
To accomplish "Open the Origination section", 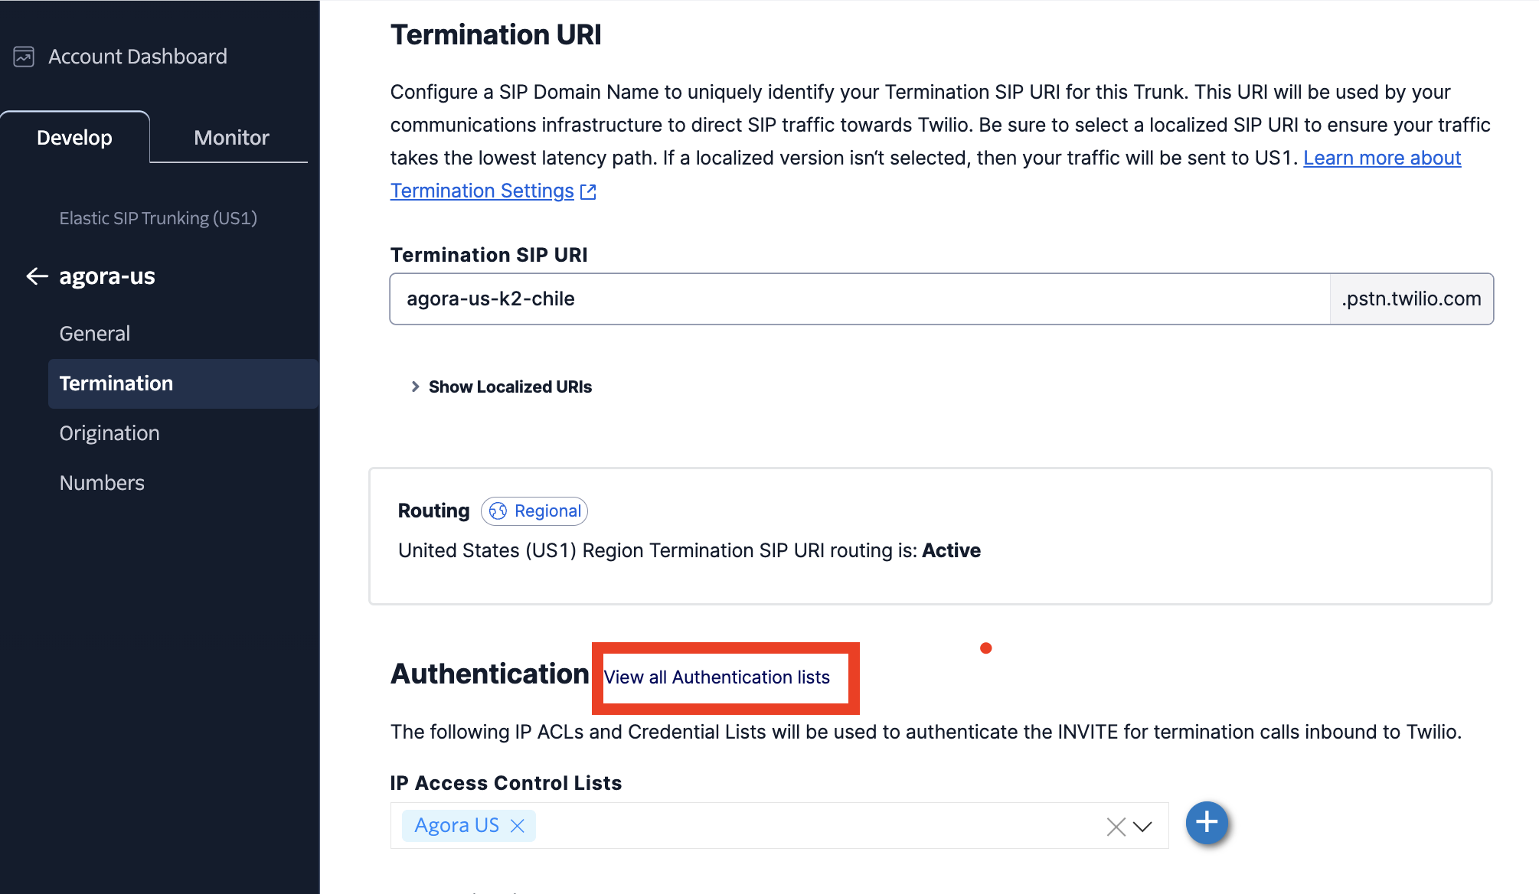I will tap(109, 433).
